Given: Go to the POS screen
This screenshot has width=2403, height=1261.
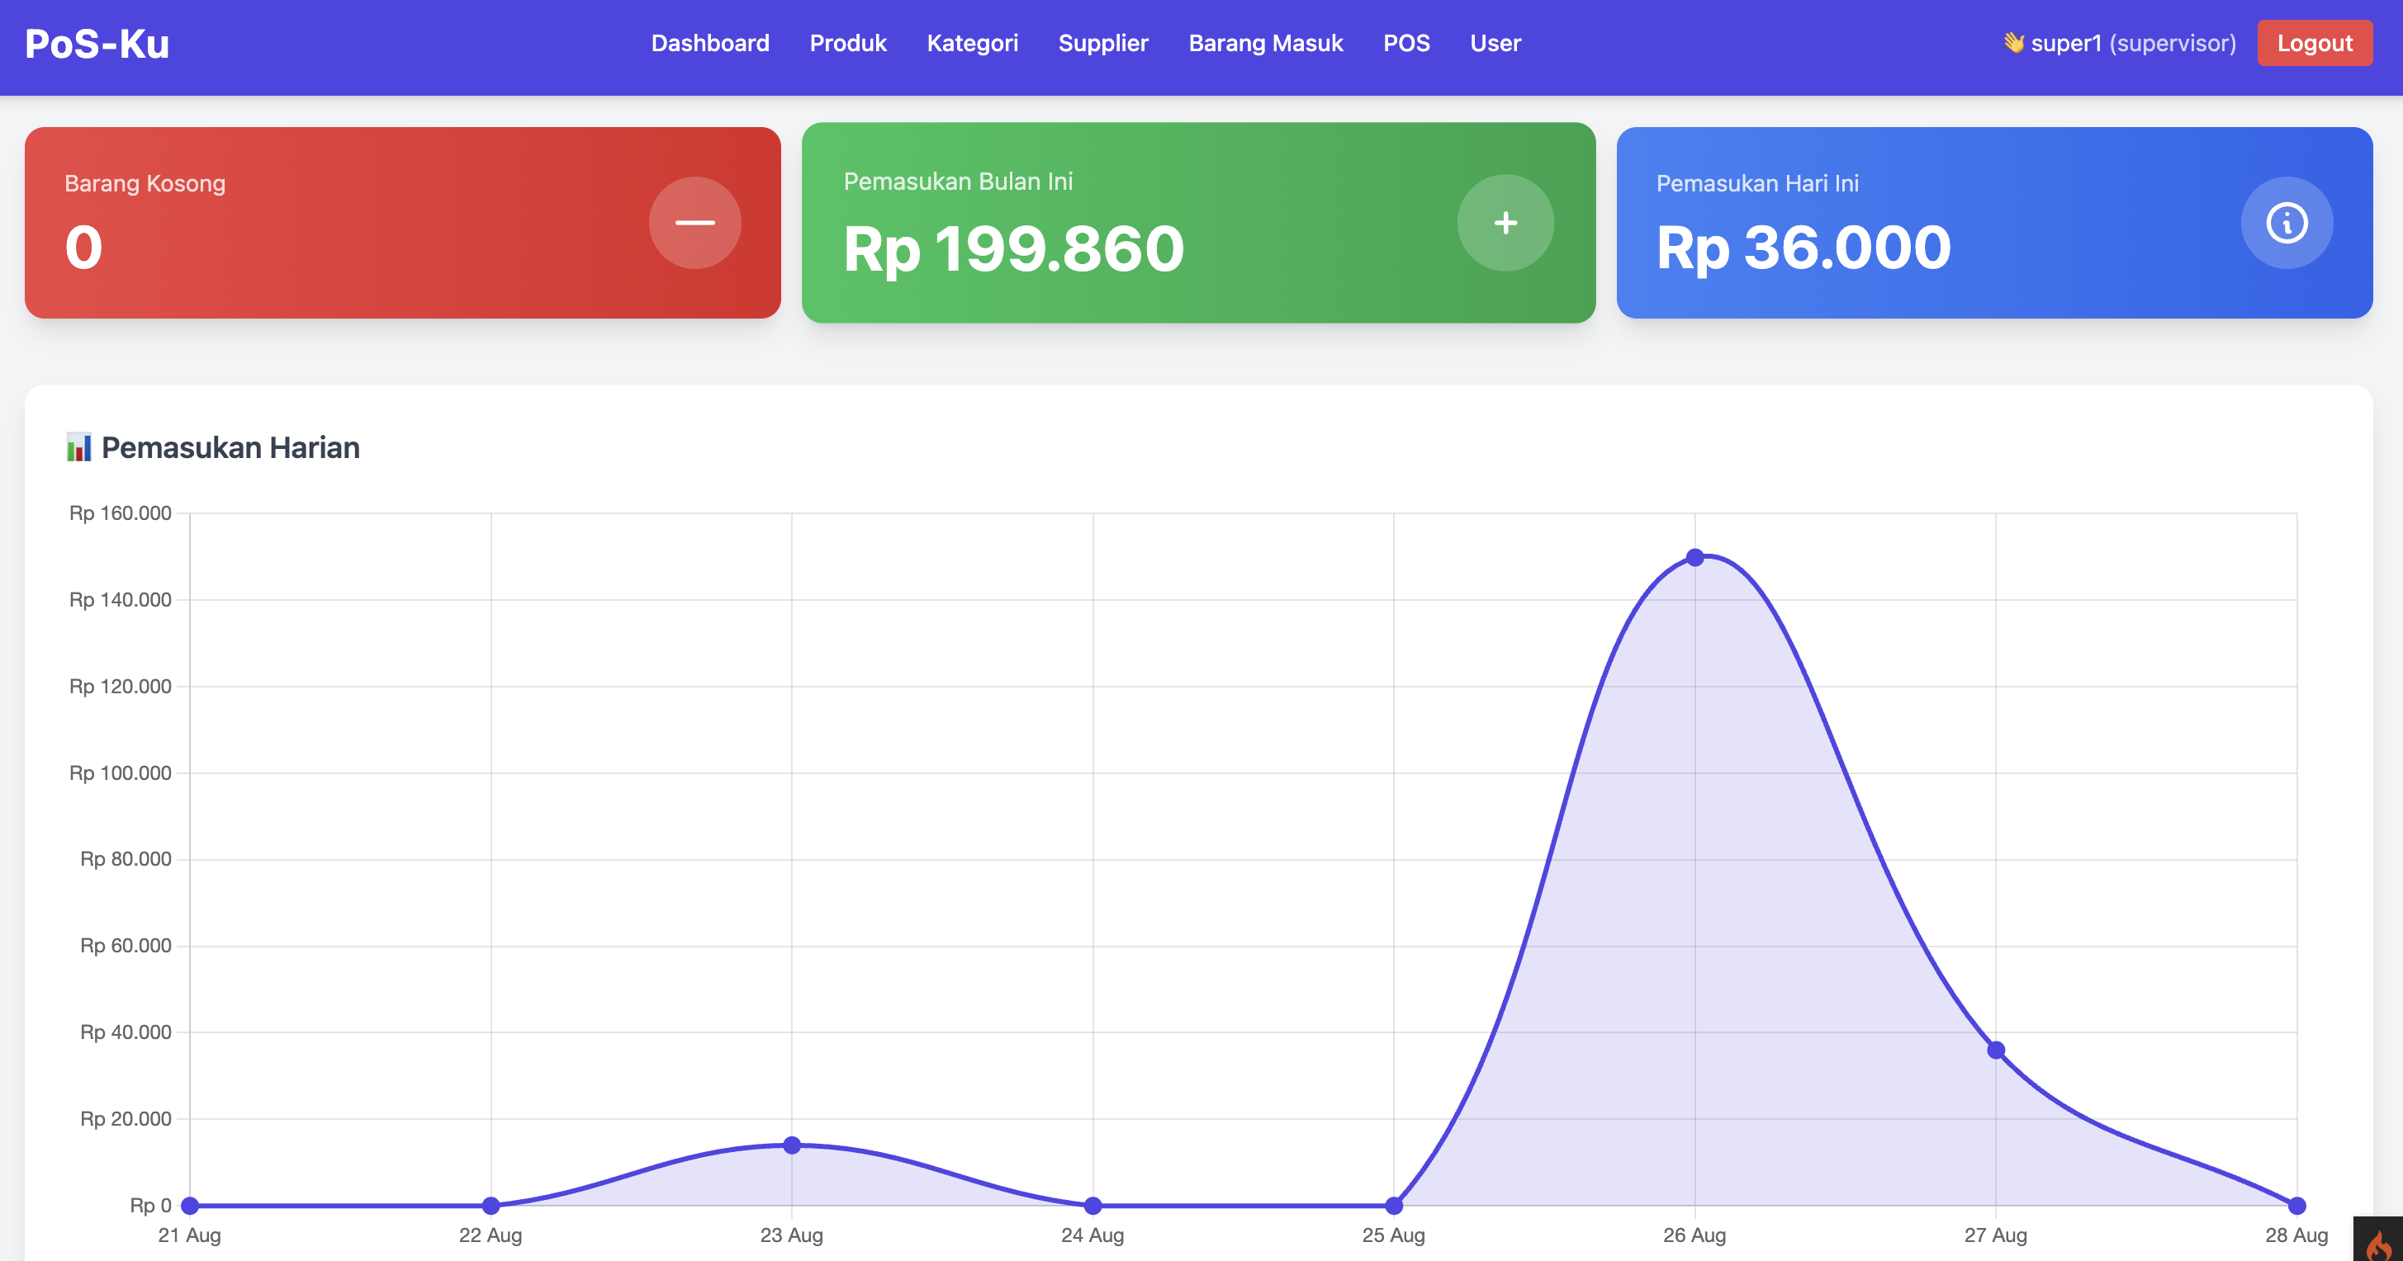Looking at the screenshot, I should click(x=1405, y=43).
